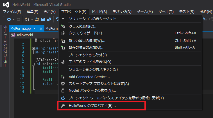Close the MyForm.cpp tab
Image resolution: width=213 pixels, height=118 pixels.
[x=41, y=29]
